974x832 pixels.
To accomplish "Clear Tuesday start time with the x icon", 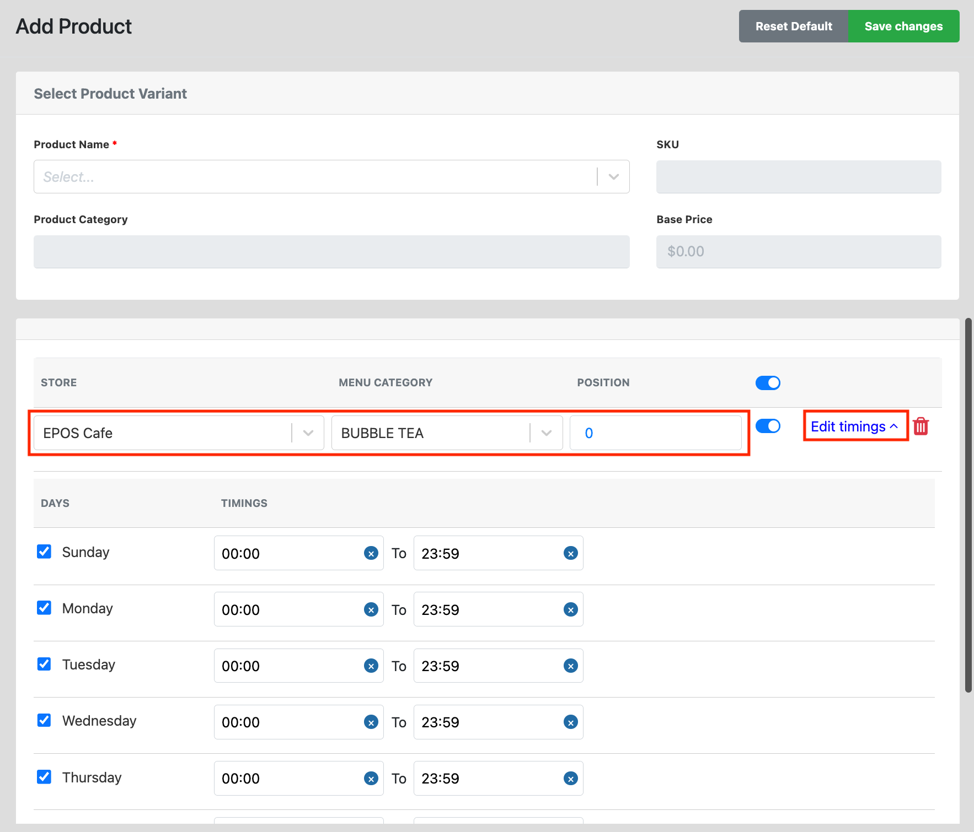I will pyautogui.click(x=371, y=666).
